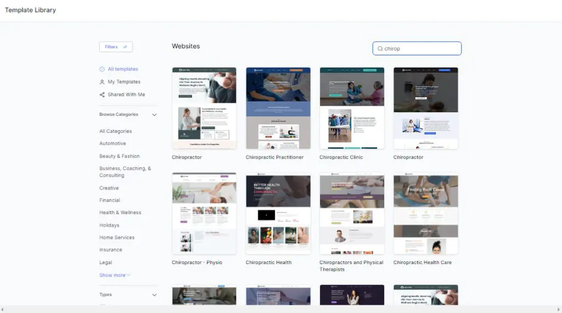Viewport: 562px width, 313px height.
Task: Click the magnifier icon in search box
Action: tap(380, 49)
